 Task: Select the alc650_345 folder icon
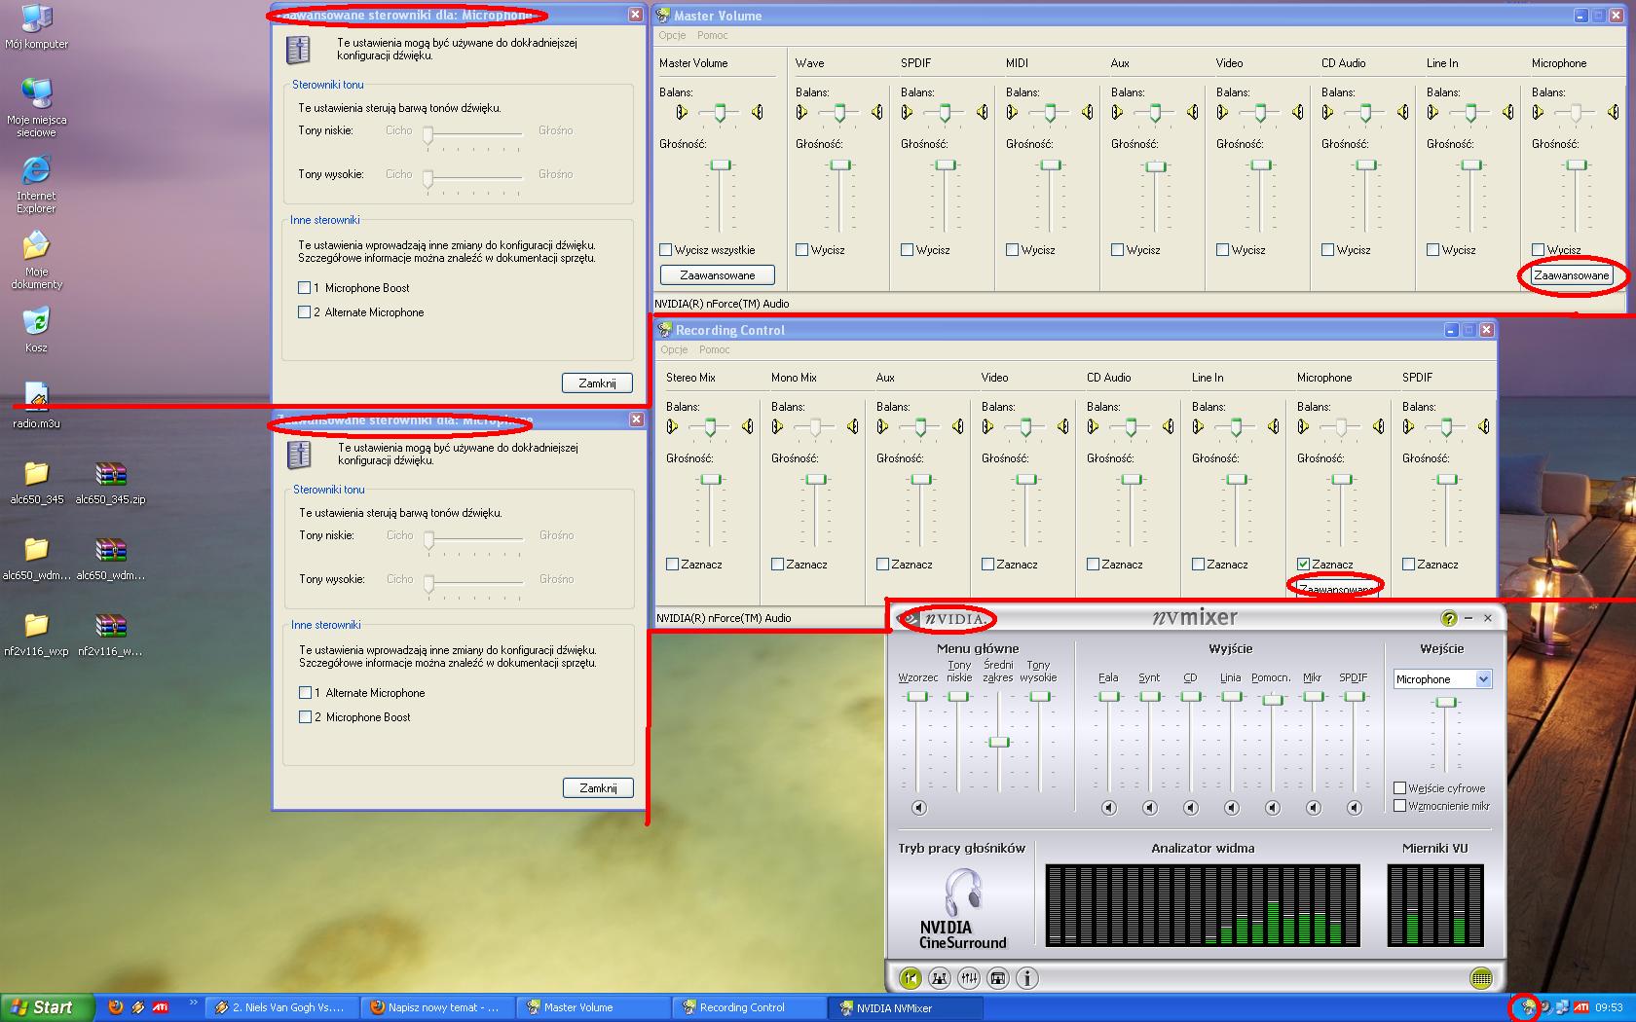coord(36,482)
